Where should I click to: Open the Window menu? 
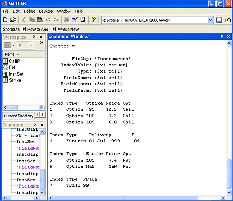click(64, 11)
